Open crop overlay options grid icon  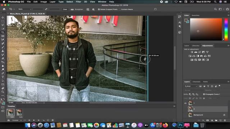88,9
